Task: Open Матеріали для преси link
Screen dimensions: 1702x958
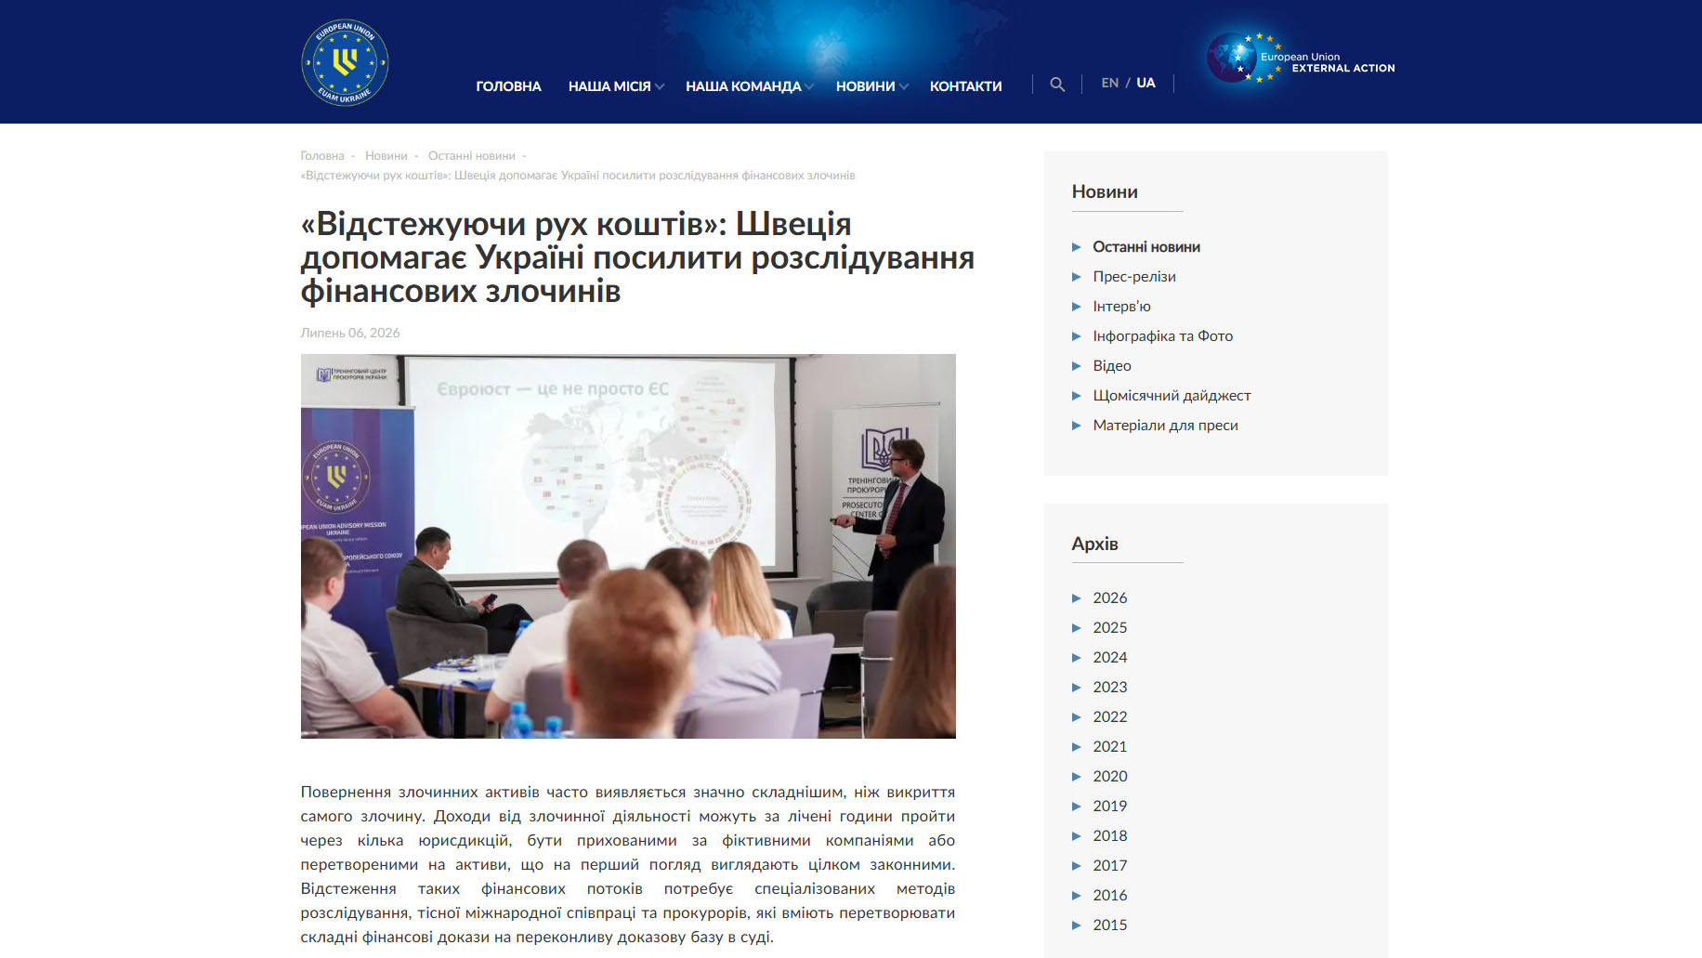Action: coord(1165,426)
